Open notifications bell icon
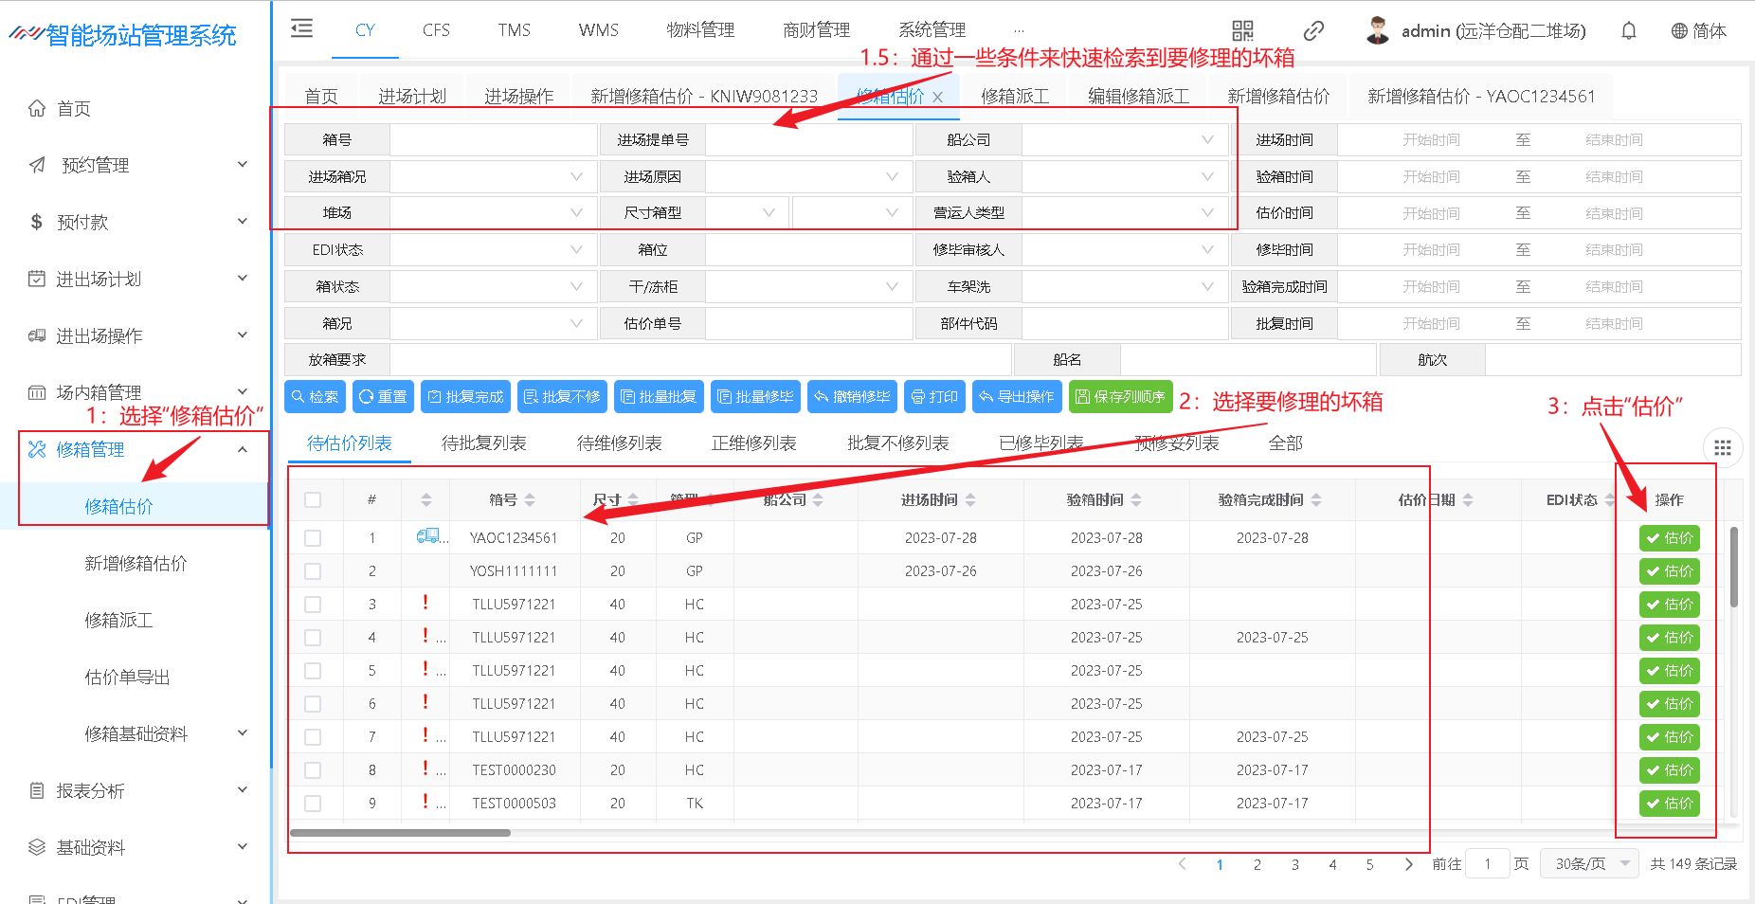This screenshot has height=904, width=1755. tap(1628, 31)
